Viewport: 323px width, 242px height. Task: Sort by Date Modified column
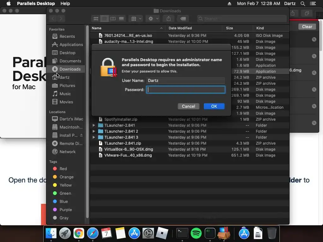[x=194, y=28]
